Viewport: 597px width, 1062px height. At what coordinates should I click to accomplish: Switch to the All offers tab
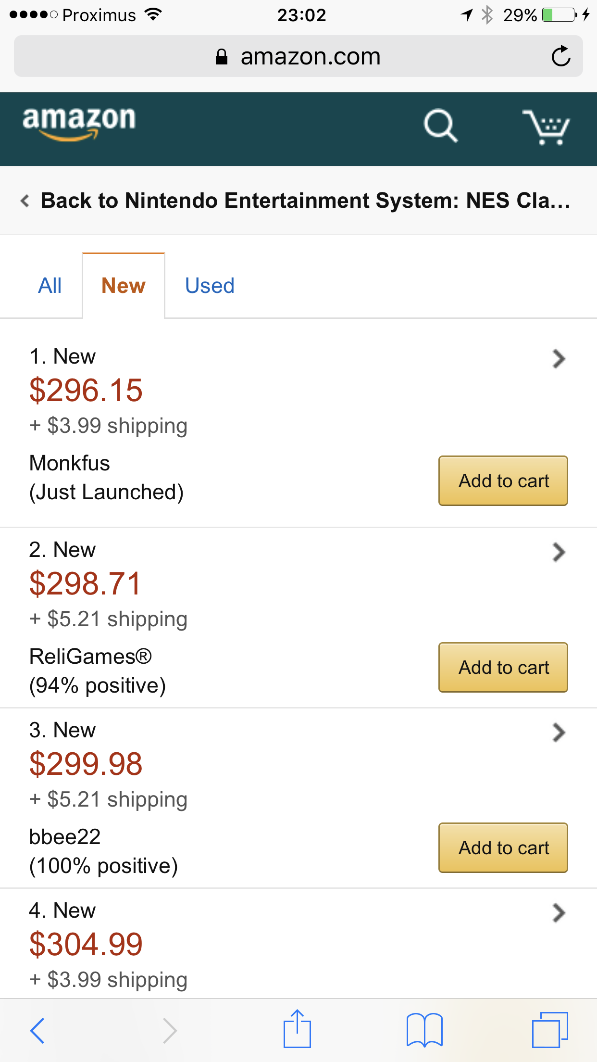tap(50, 286)
